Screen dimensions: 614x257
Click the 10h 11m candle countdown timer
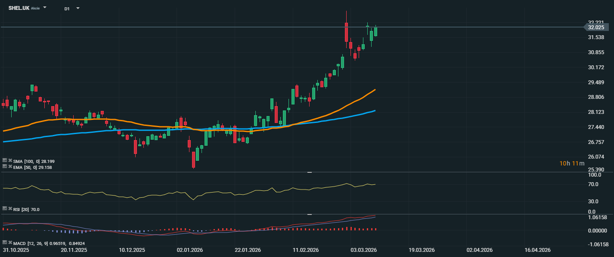572,163
